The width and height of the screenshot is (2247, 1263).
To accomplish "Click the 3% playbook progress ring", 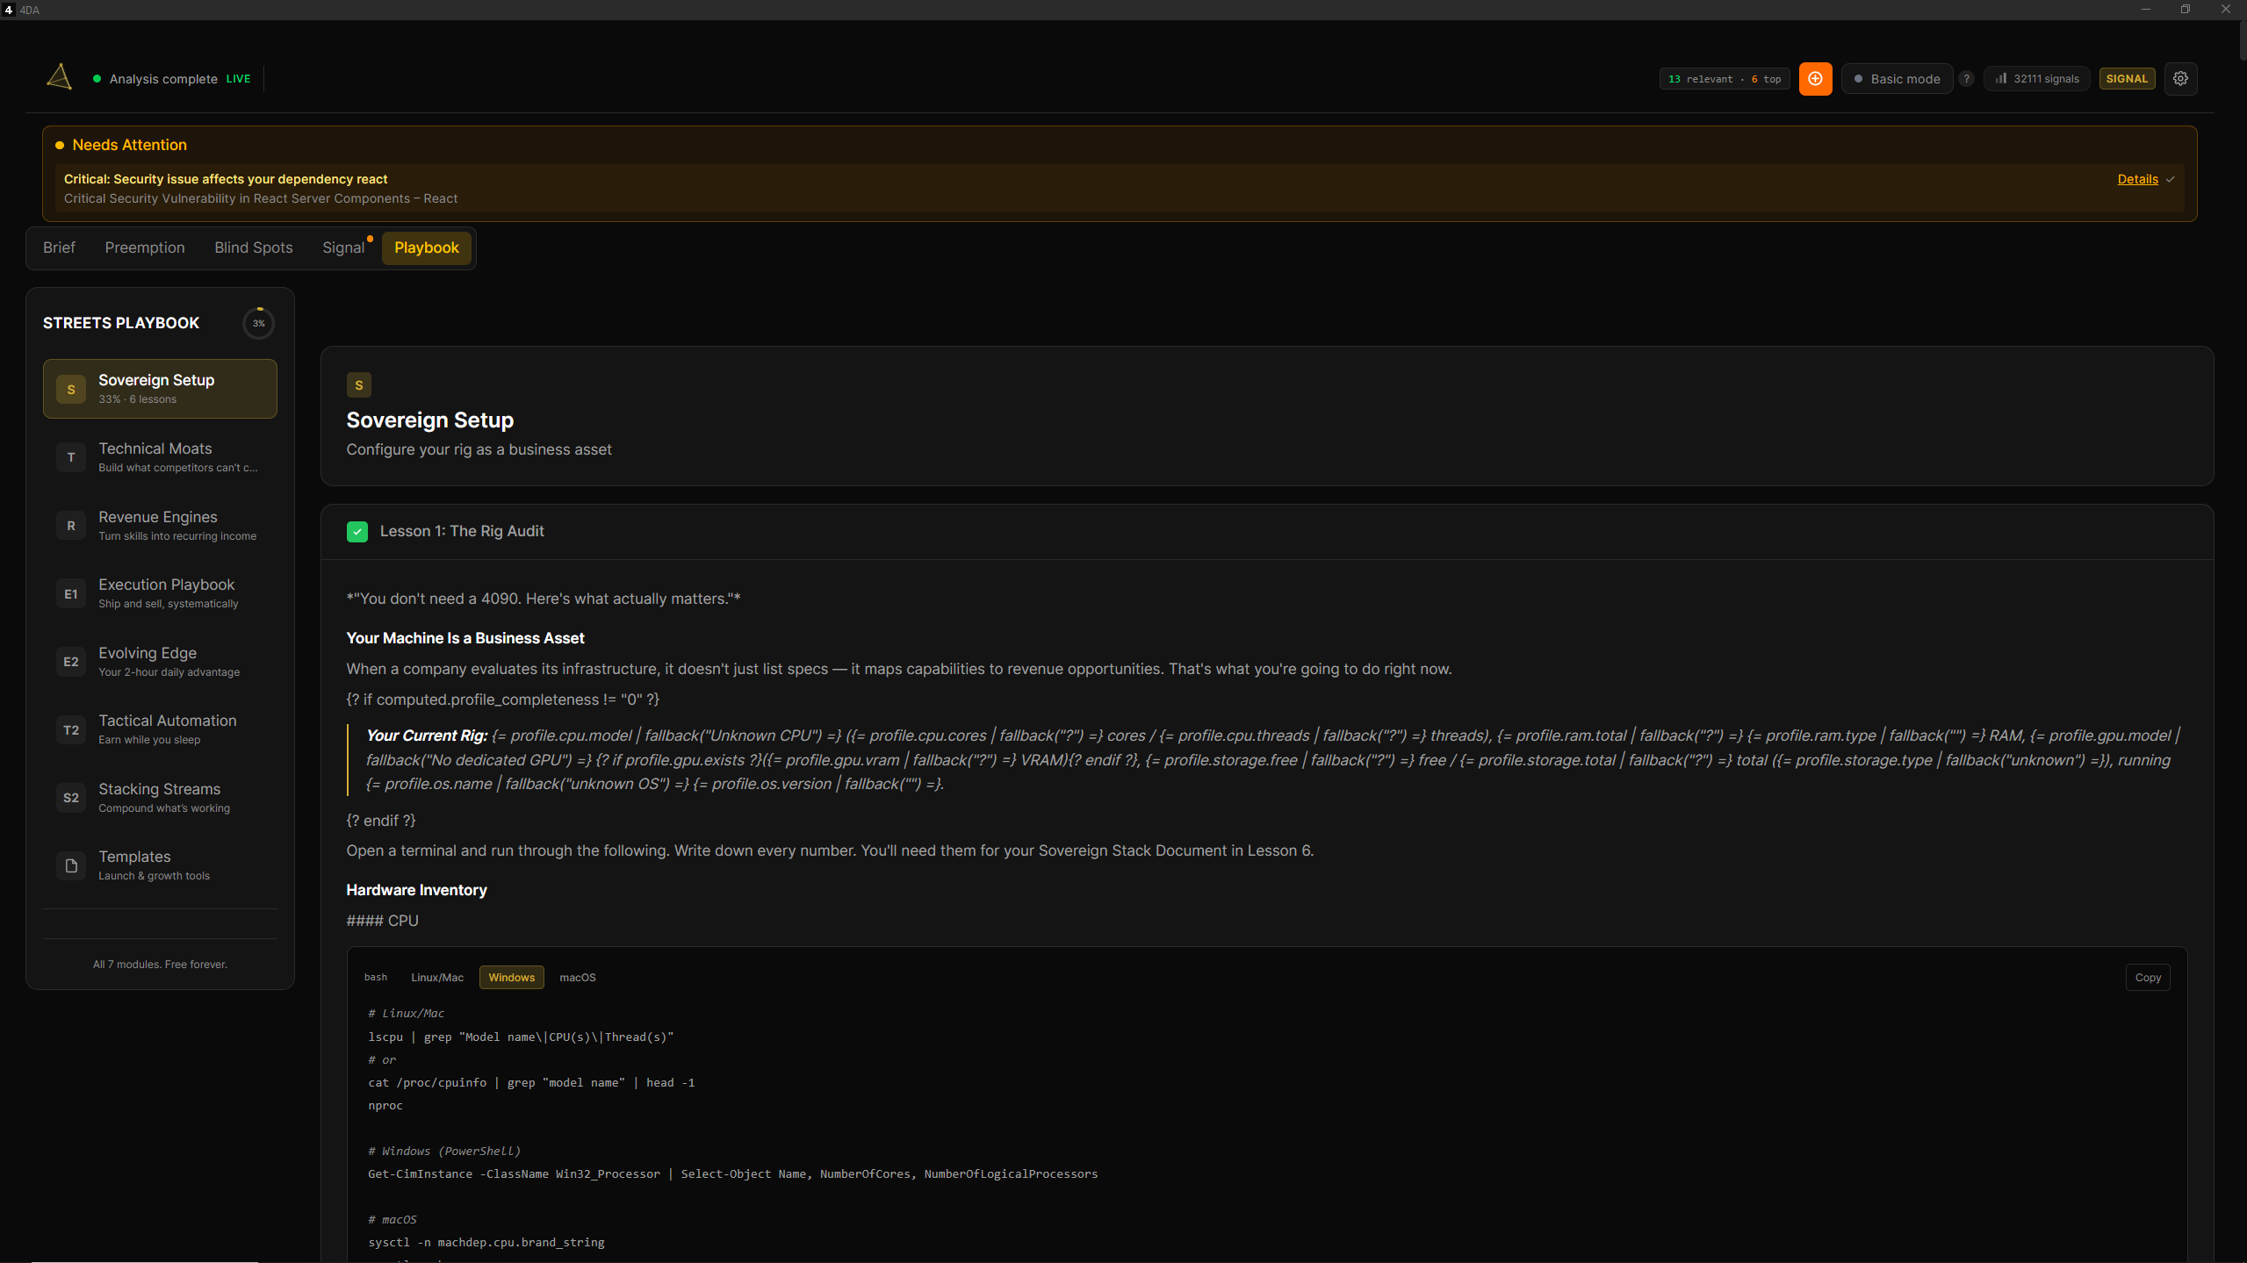I will click(258, 323).
